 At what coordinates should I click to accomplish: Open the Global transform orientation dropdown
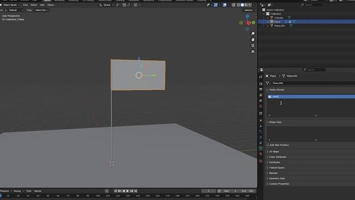point(106,5)
